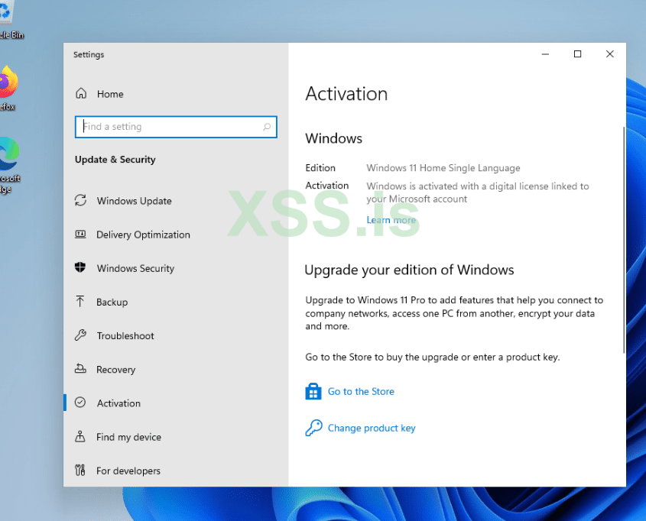Focus the Find a setting search box

[176, 127]
